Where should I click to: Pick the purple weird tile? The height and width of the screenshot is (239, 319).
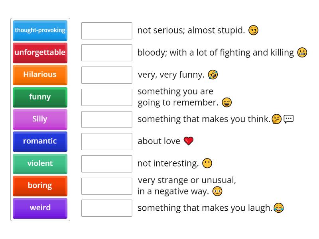40,208
